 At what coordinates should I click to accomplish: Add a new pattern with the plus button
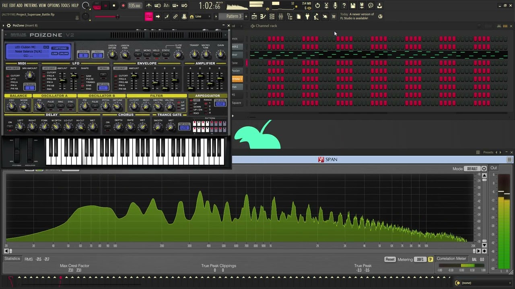[x=246, y=16]
